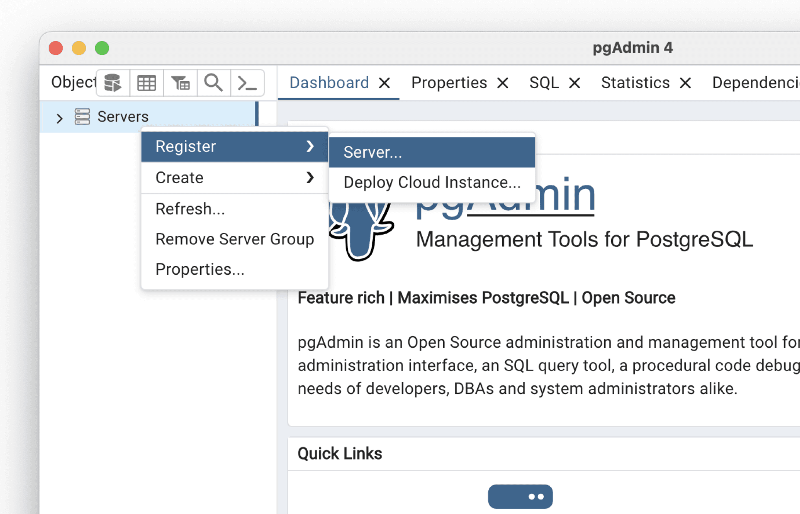The height and width of the screenshot is (514, 800).
Task: Click the Servers group icon in Object Explorer
Action: pos(82,116)
